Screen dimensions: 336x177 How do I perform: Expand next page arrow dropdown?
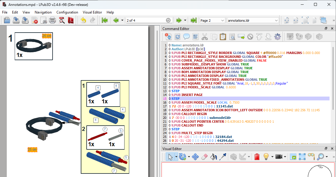[x=185, y=21]
